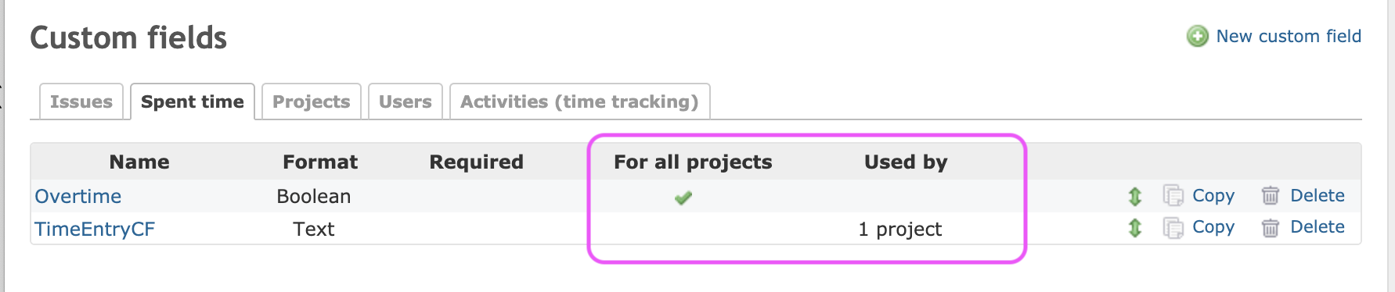Click the copy icon in TimeEntryCF row
Viewport: 1395px width, 292px height.
click(x=1173, y=227)
